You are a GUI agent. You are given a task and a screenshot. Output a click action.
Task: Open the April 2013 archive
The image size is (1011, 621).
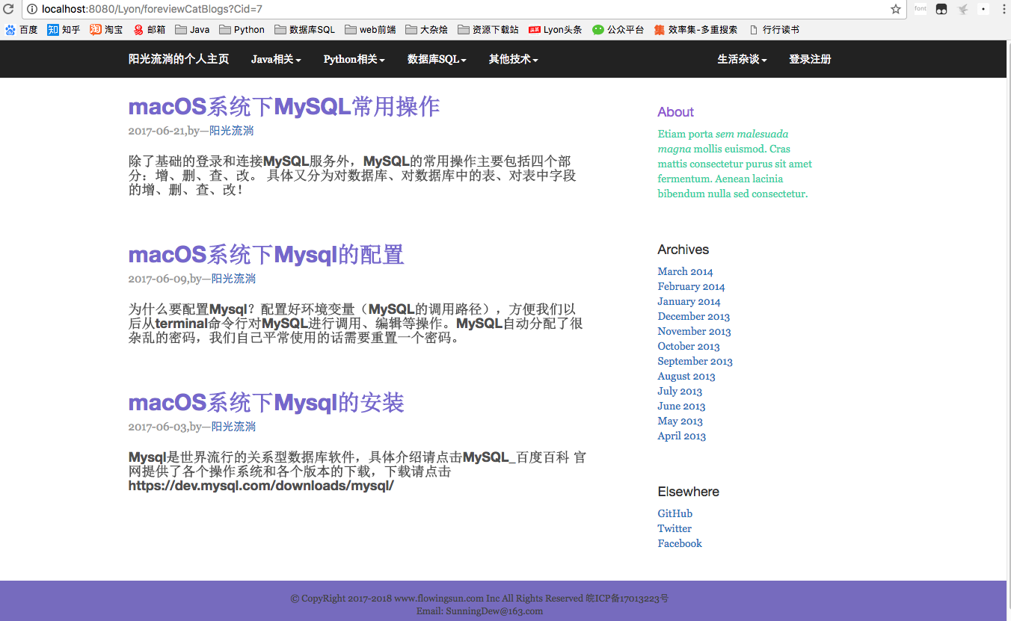[681, 436]
